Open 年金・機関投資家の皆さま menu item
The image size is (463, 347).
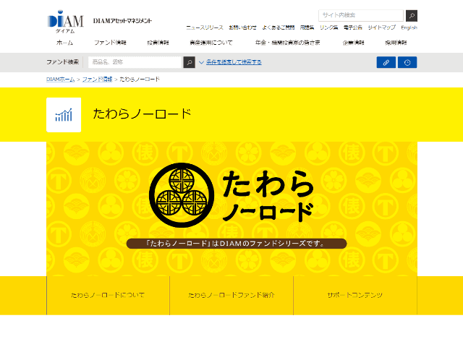(x=288, y=43)
